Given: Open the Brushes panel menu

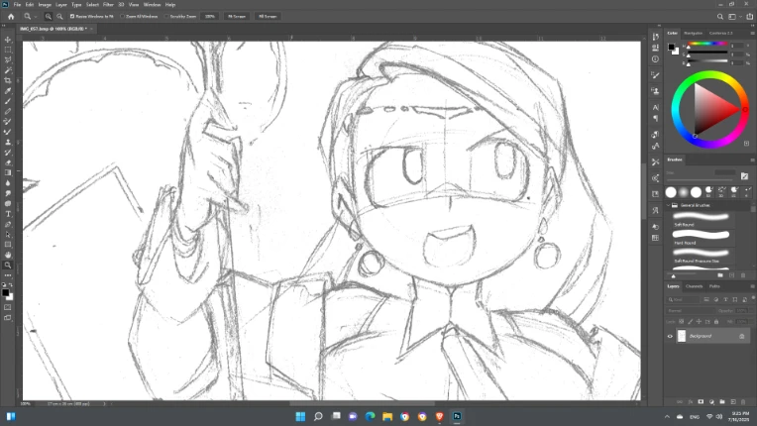Looking at the screenshot, I should (752, 160).
